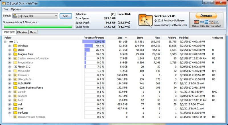Open the File menu
The width and height of the screenshot is (228, 125).
point(5,9)
